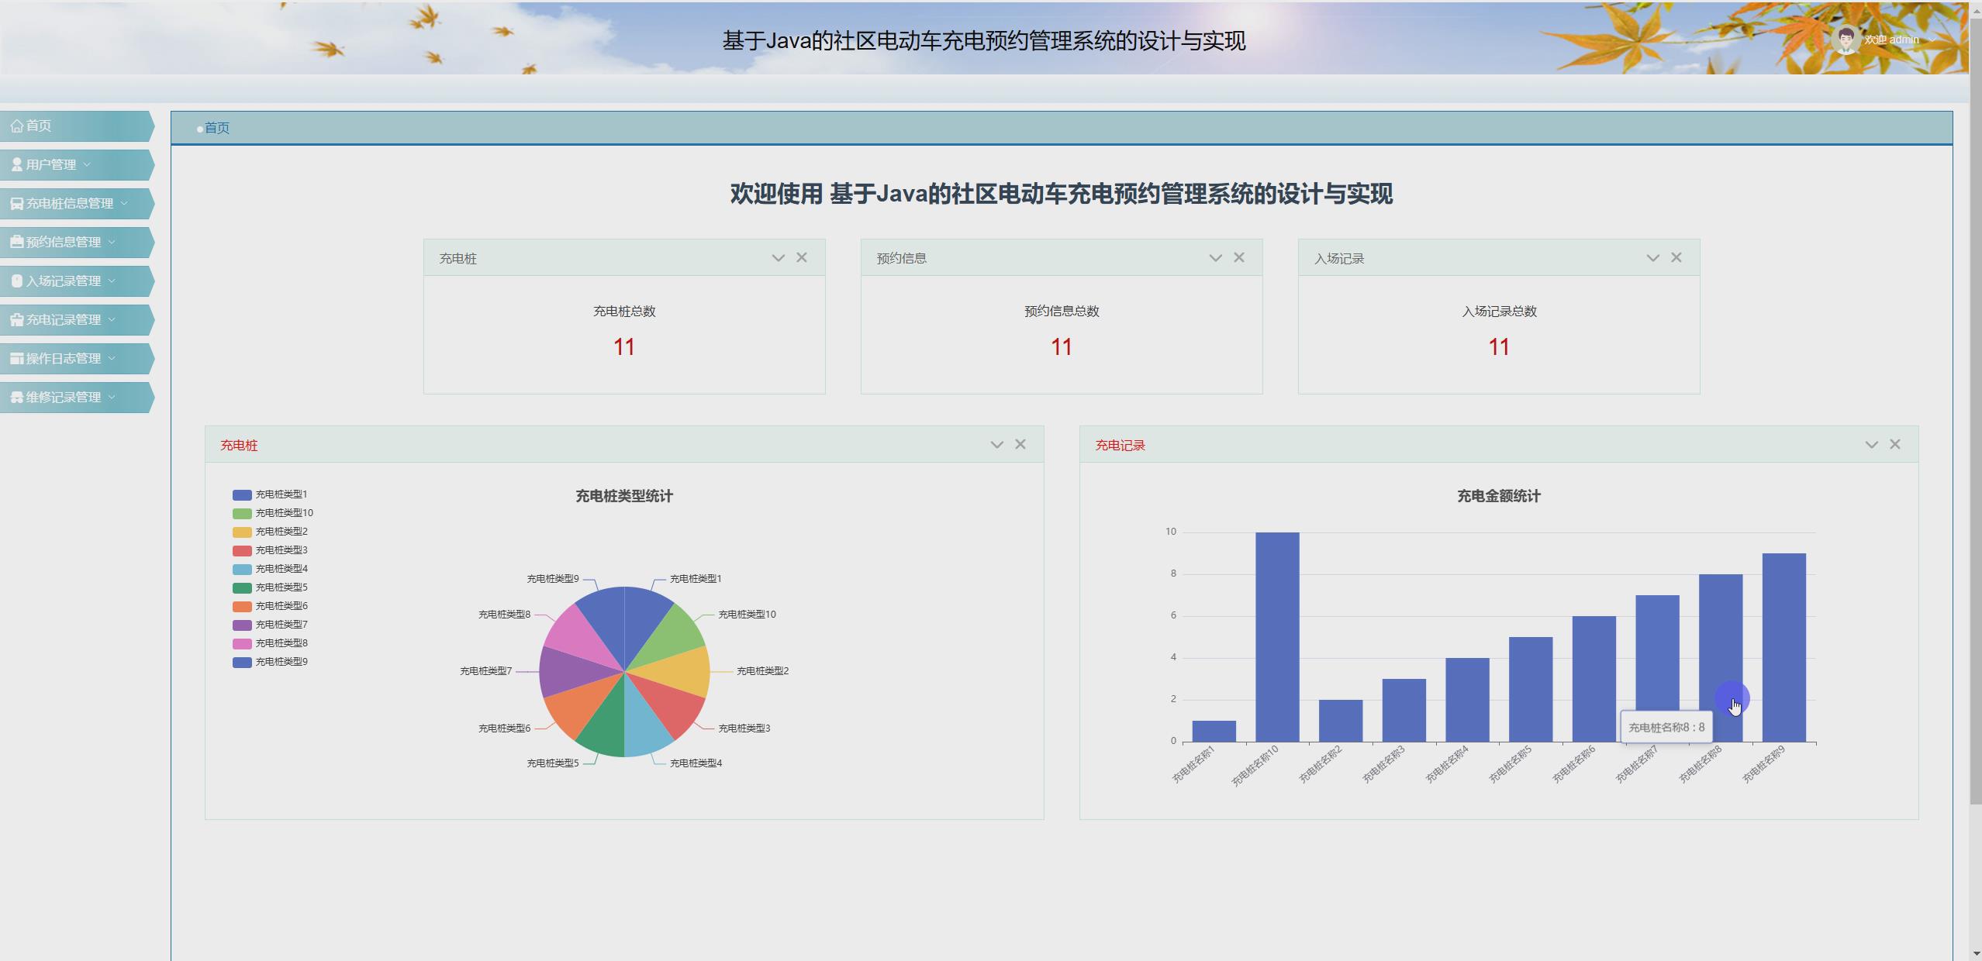Screen dimensions: 1982x961
Task: Collapse the 充电记录 chart panel
Action: click(1871, 443)
